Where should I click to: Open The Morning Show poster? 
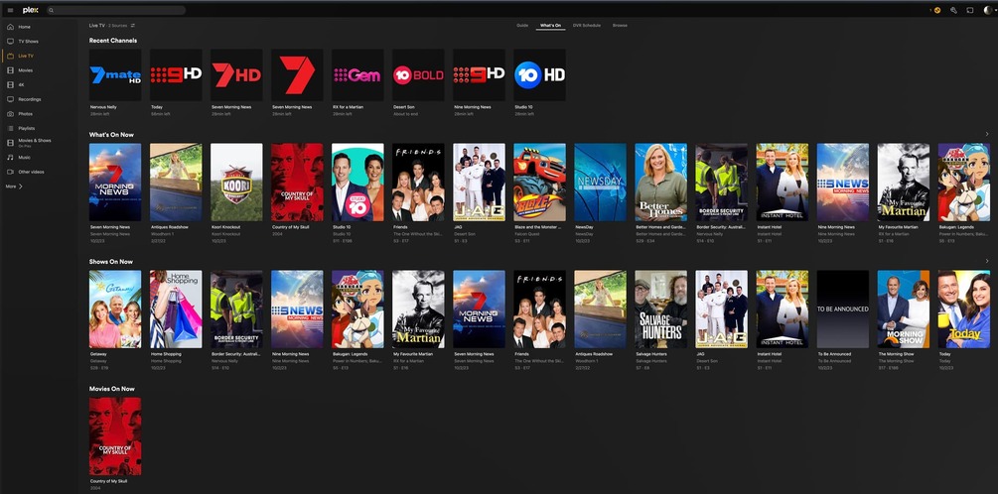click(x=903, y=309)
